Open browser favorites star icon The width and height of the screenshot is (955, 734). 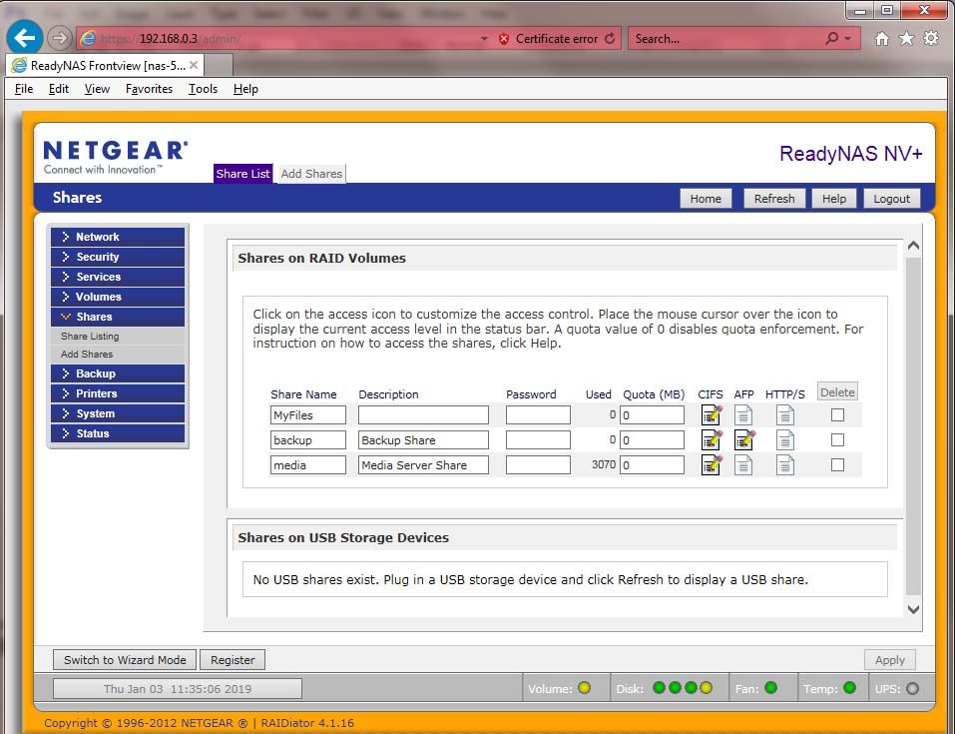click(x=906, y=38)
